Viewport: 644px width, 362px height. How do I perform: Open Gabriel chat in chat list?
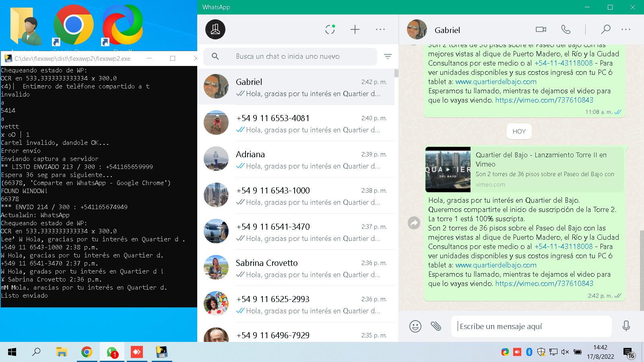pos(296,87)
